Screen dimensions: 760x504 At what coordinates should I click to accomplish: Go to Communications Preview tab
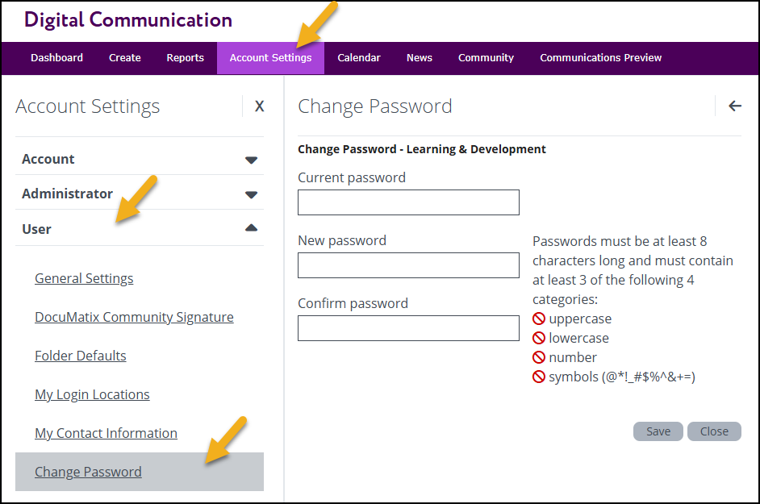point(600,58)
